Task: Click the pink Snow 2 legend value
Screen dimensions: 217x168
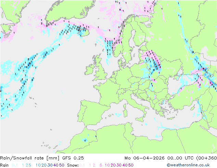Action: pos(94,165)
